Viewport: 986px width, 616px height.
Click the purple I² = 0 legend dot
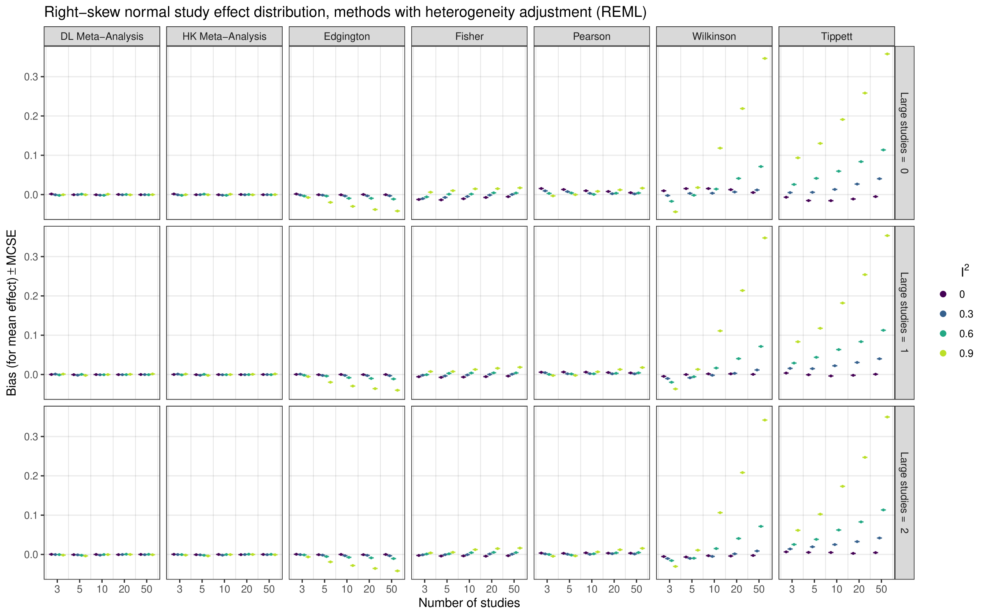click(943, 294)
